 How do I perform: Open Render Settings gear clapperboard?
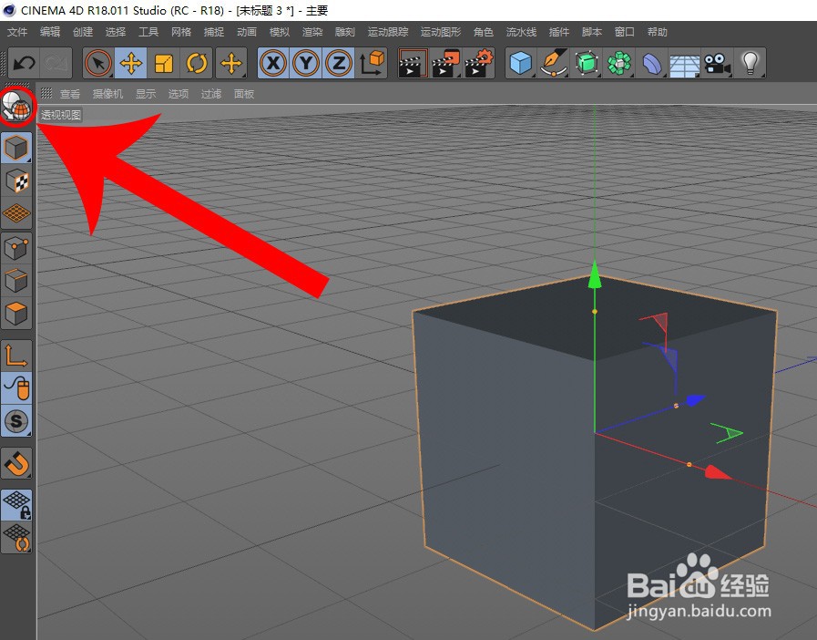(479, 63)
